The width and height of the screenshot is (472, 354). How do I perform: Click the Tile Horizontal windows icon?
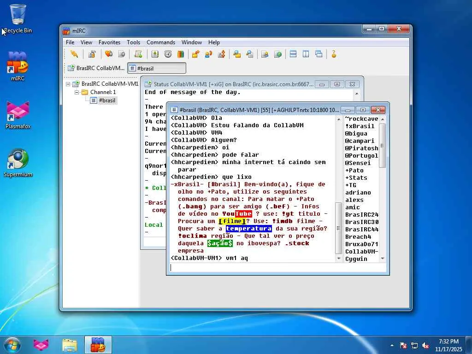[x=293, y=54]
